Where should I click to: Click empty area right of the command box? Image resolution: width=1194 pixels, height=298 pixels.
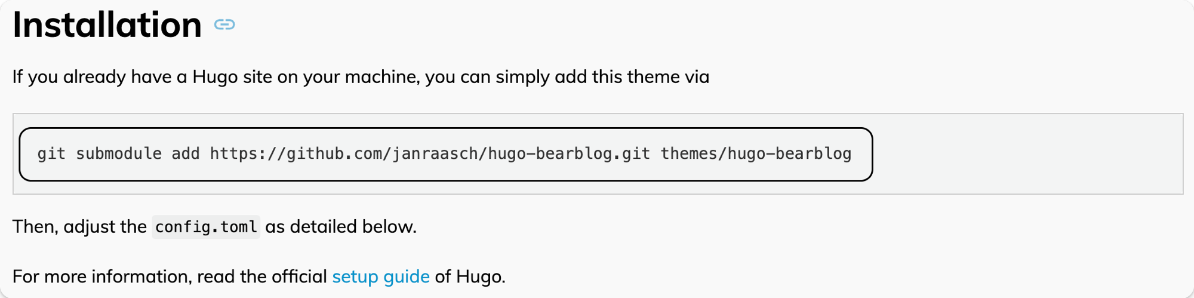(1027, 154)
